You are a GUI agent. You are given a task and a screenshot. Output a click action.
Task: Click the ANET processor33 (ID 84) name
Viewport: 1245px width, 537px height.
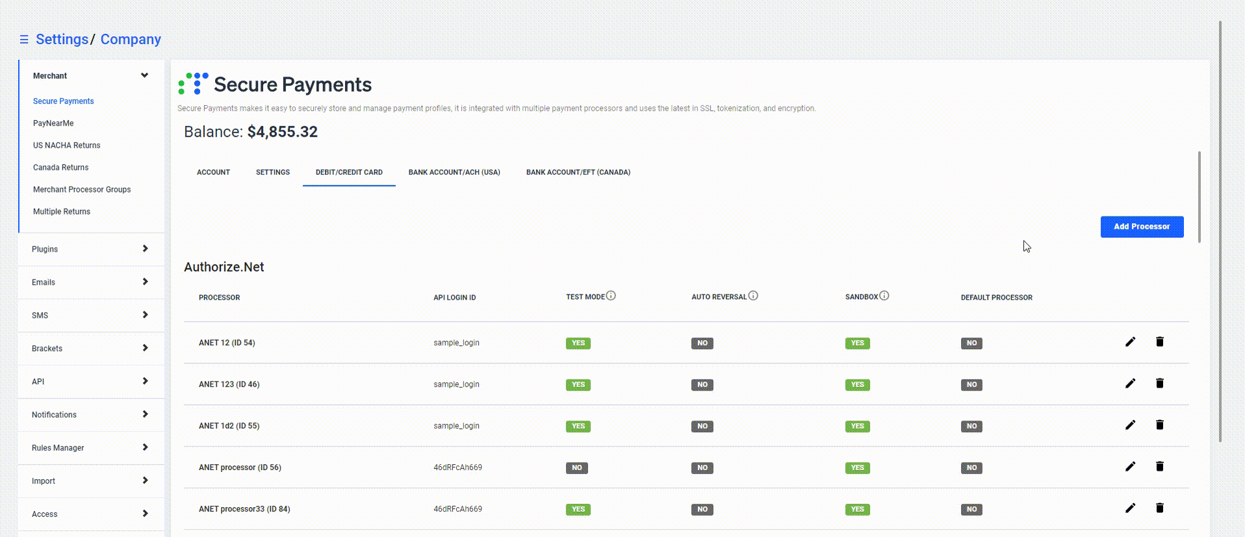[x=244, y=509]
